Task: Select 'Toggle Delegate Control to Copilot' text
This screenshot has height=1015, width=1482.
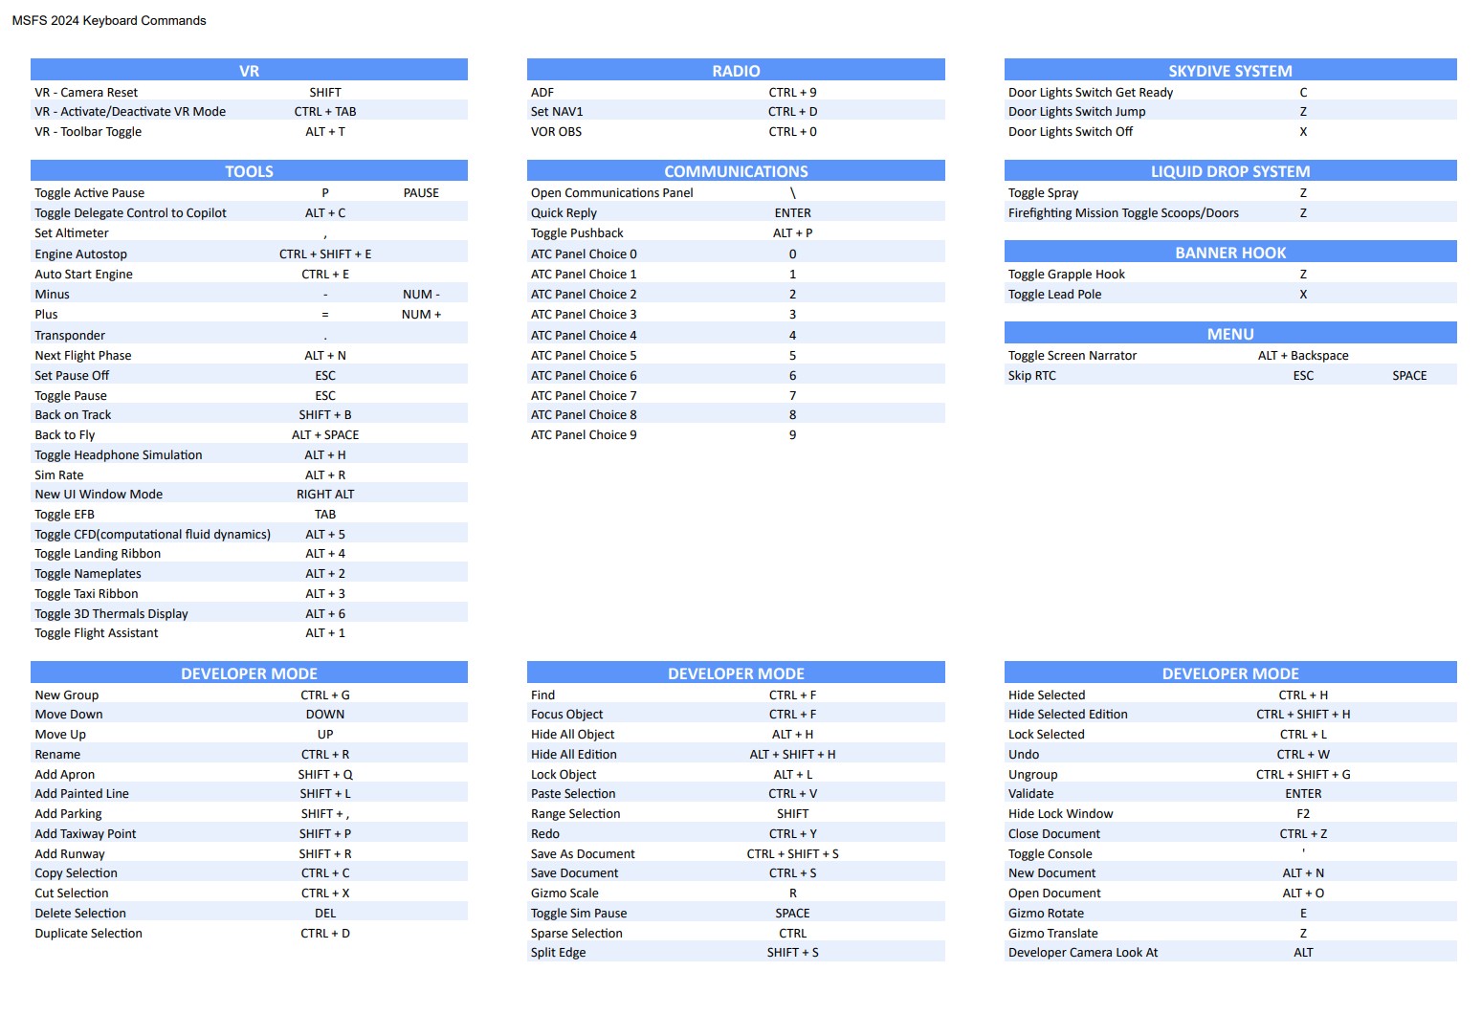Action: click(130, 213)
